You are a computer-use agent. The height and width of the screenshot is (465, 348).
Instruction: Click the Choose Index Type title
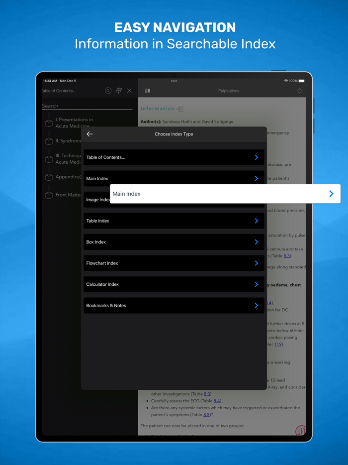coord(174,134)
